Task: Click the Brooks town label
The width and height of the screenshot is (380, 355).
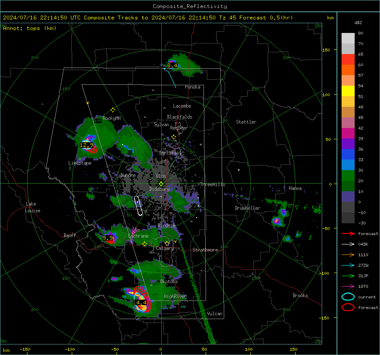Action: pyautogui.click(x=300, y=295)
